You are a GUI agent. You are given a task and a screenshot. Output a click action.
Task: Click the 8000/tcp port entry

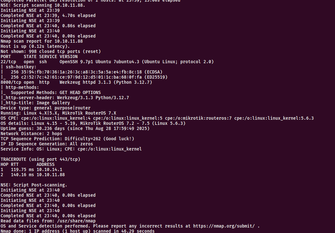pos(11,82)
